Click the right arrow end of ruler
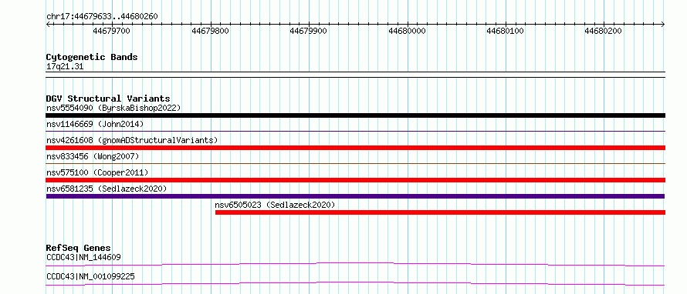This screenshot has height=294, width=687. pyautogui.click(x=663, y=25)
